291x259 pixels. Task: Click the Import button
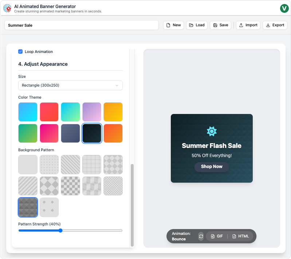[248, 25]
